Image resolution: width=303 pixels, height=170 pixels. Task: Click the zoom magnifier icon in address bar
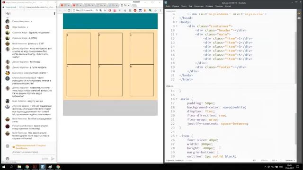pos(97,10)
